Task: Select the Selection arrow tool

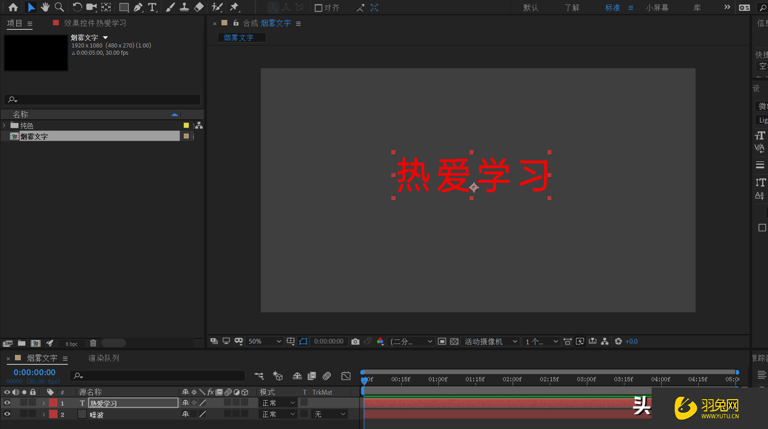Action: point(31,7)
